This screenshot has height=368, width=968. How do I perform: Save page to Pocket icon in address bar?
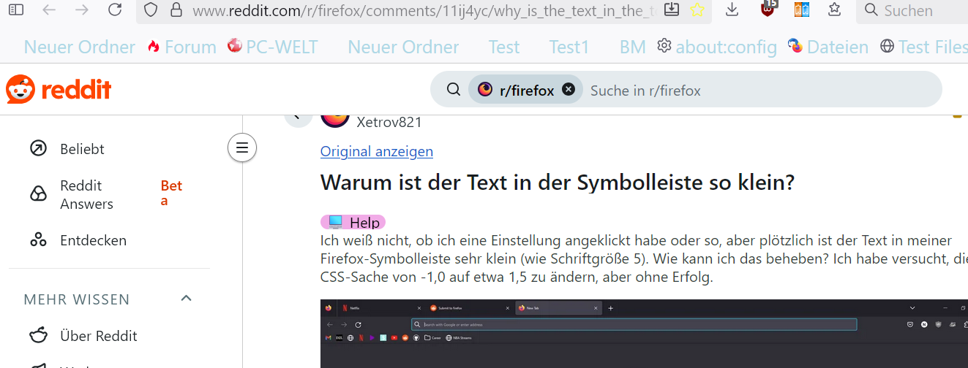(672, 9)
